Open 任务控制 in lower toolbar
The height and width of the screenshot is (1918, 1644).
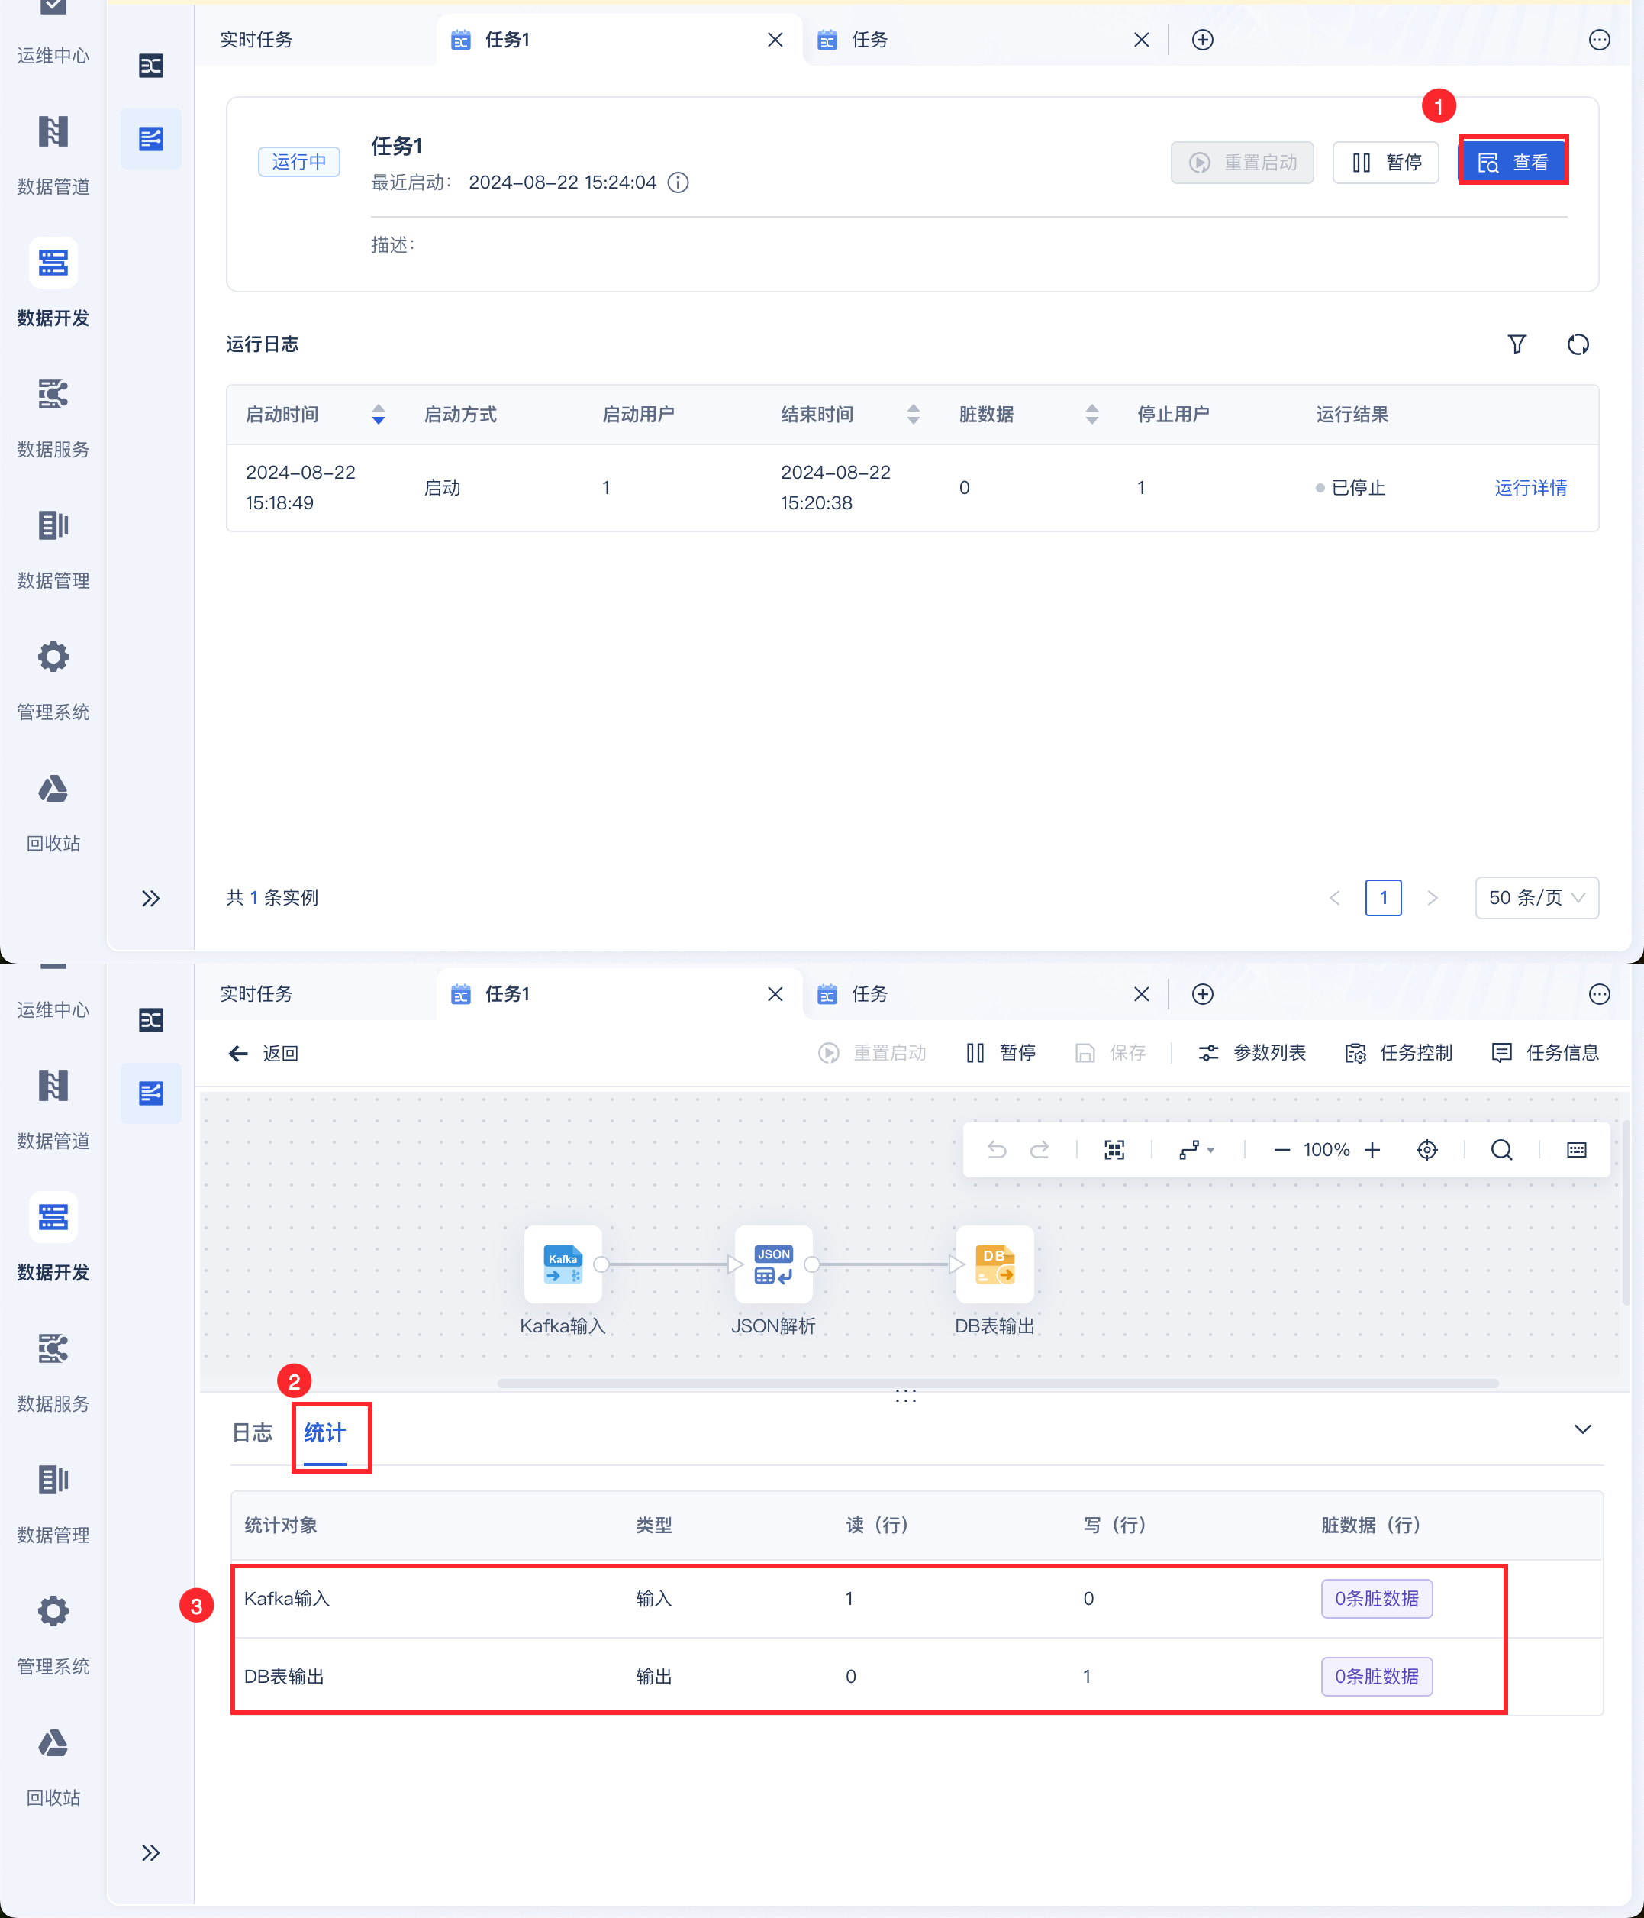click(x=1398, y=1054)
